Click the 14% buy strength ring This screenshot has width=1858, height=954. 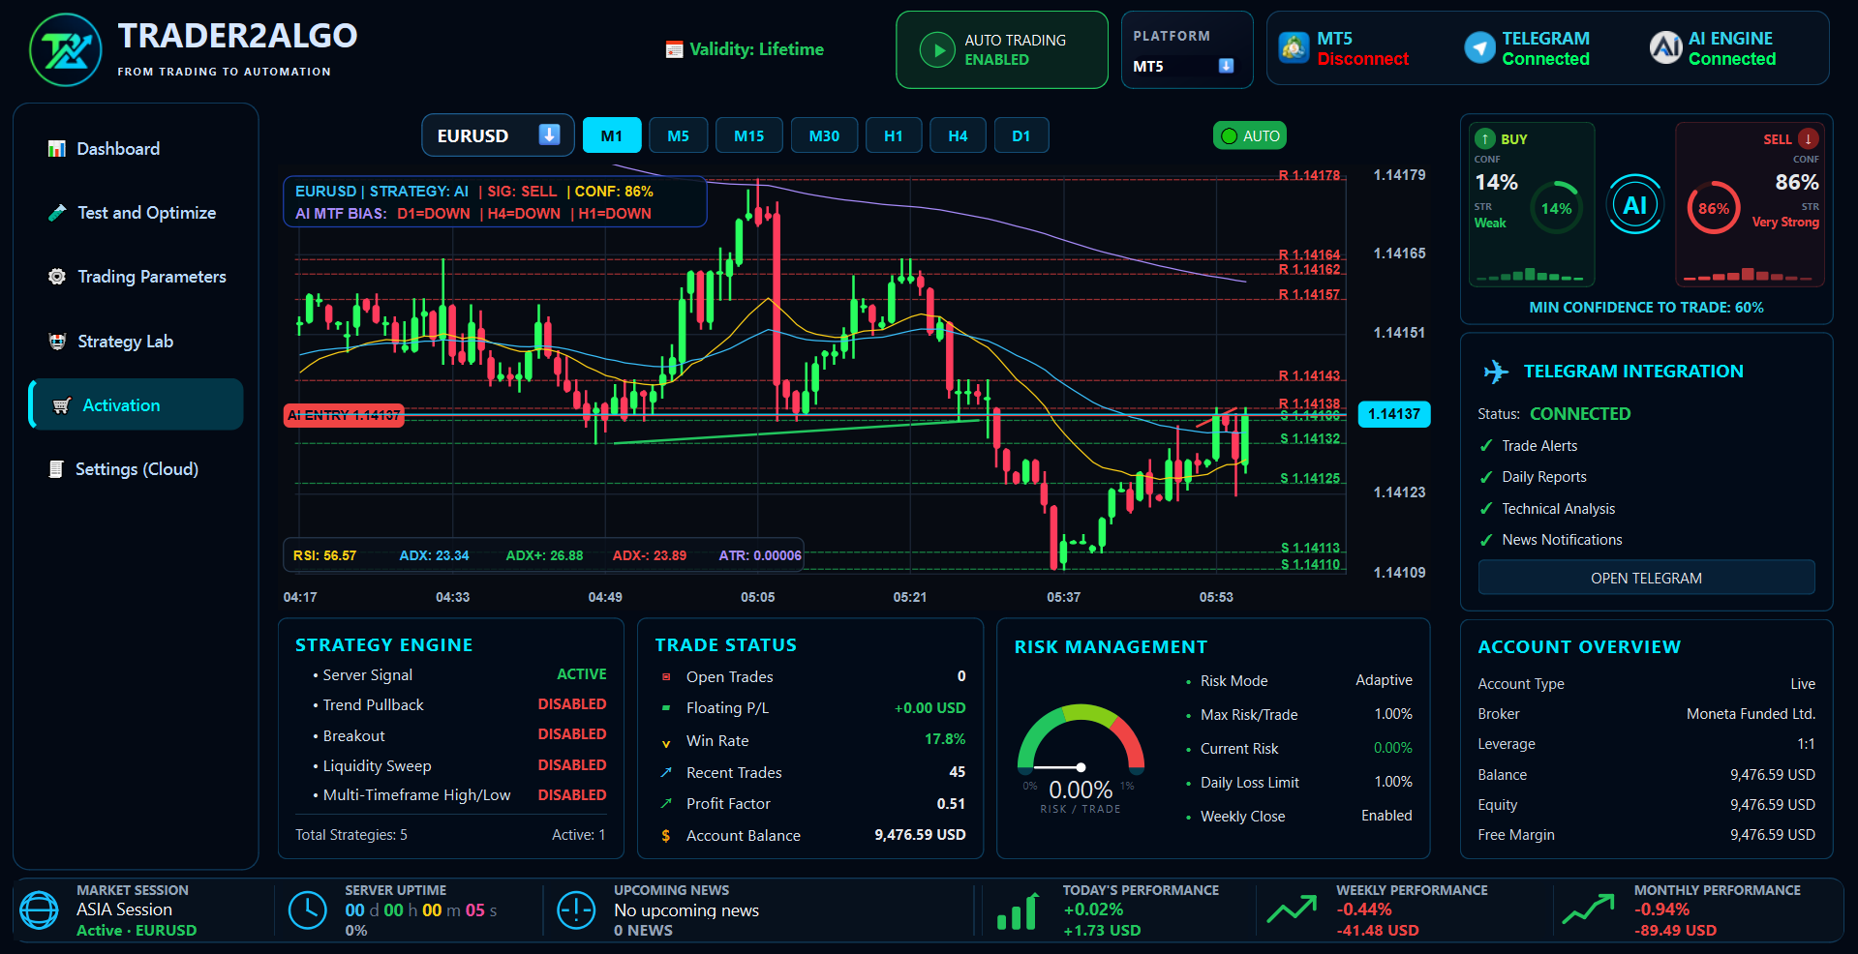[1556, 208]
